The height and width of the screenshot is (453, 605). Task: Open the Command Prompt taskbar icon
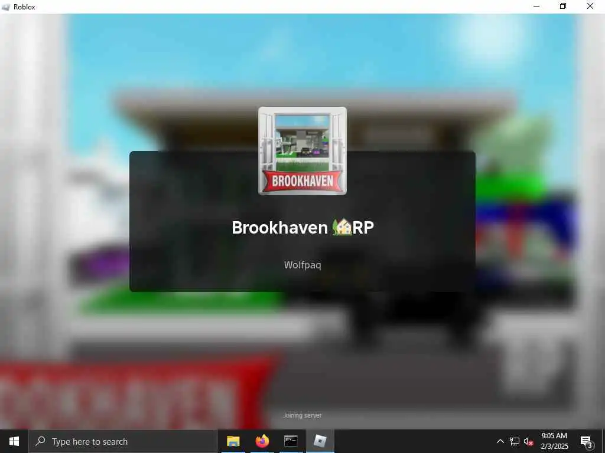(x=291, y=441)
